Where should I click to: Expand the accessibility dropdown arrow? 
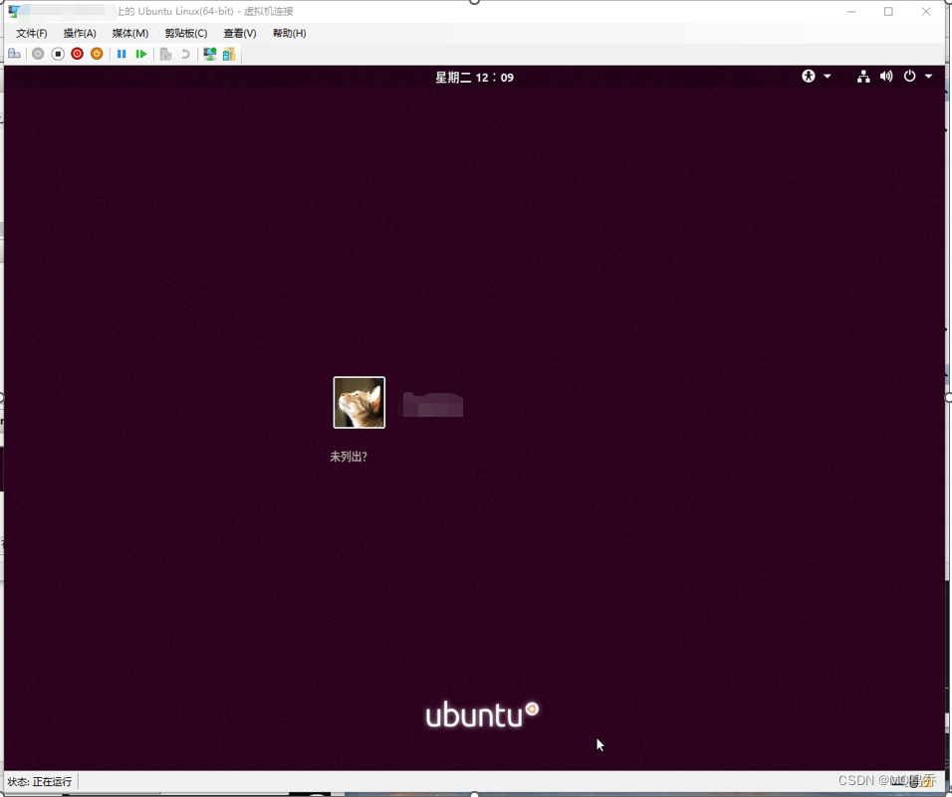pos(825,76)
